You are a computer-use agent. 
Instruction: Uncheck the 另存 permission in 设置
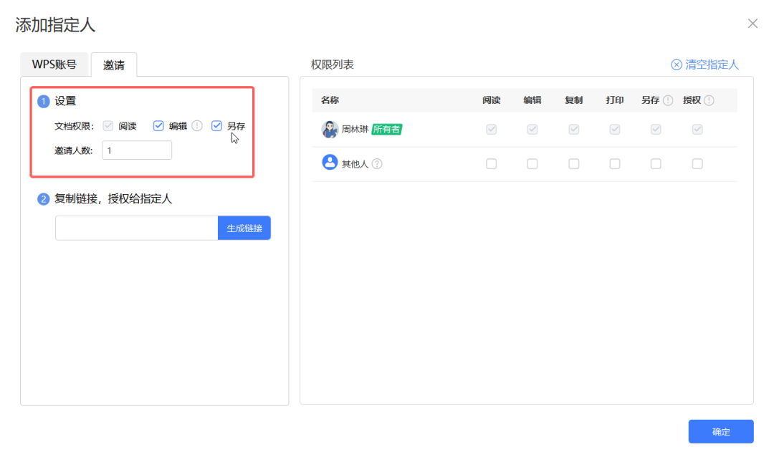point(216,125)
